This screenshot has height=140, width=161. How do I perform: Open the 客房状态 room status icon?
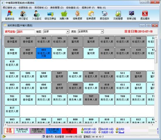tap(10, 15)
